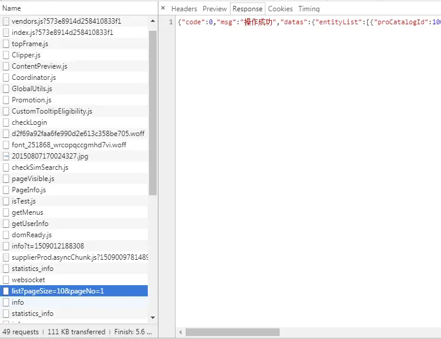Click the file icon beside domReady.js

coord(6,235)
